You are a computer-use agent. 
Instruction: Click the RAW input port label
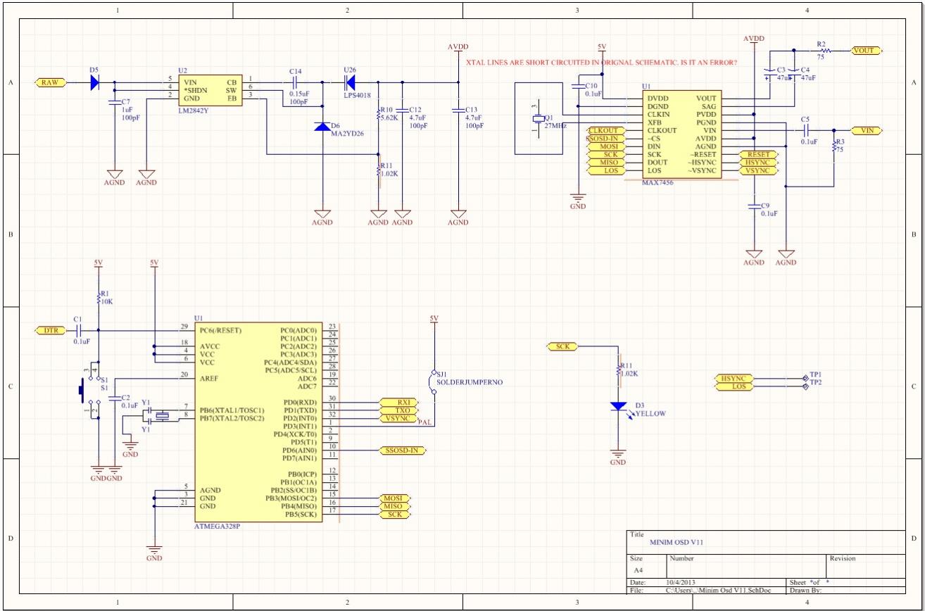coord(51,82)
